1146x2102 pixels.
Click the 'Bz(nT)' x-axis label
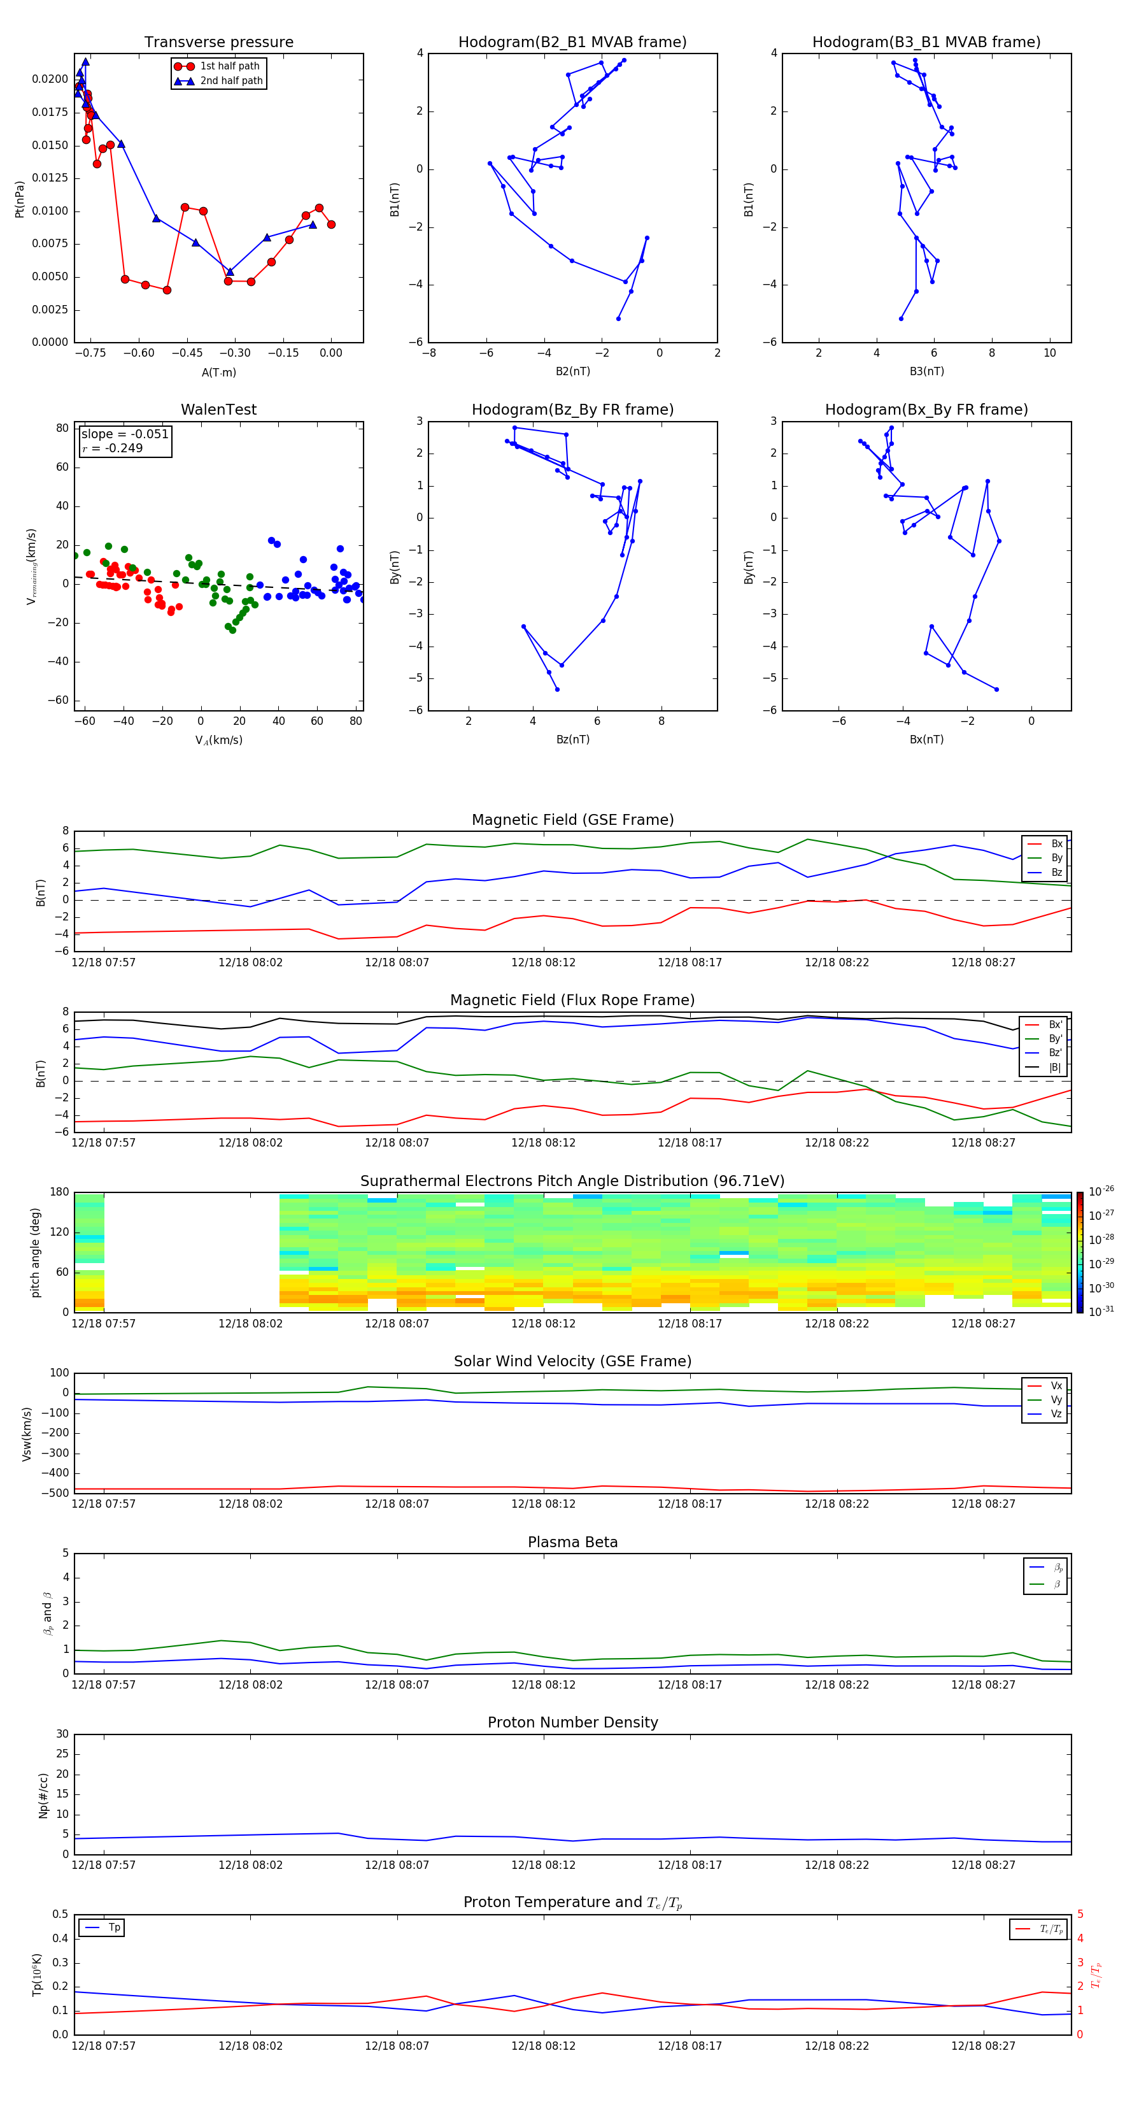[x=572, y=740]
